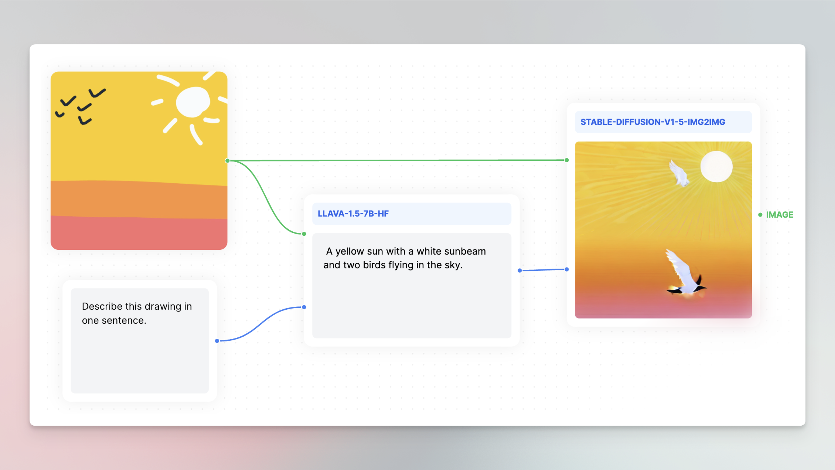Click the green image input port on the LLAVA node
Viewport: 835px width, 470px height.
[x=304, y=234]
